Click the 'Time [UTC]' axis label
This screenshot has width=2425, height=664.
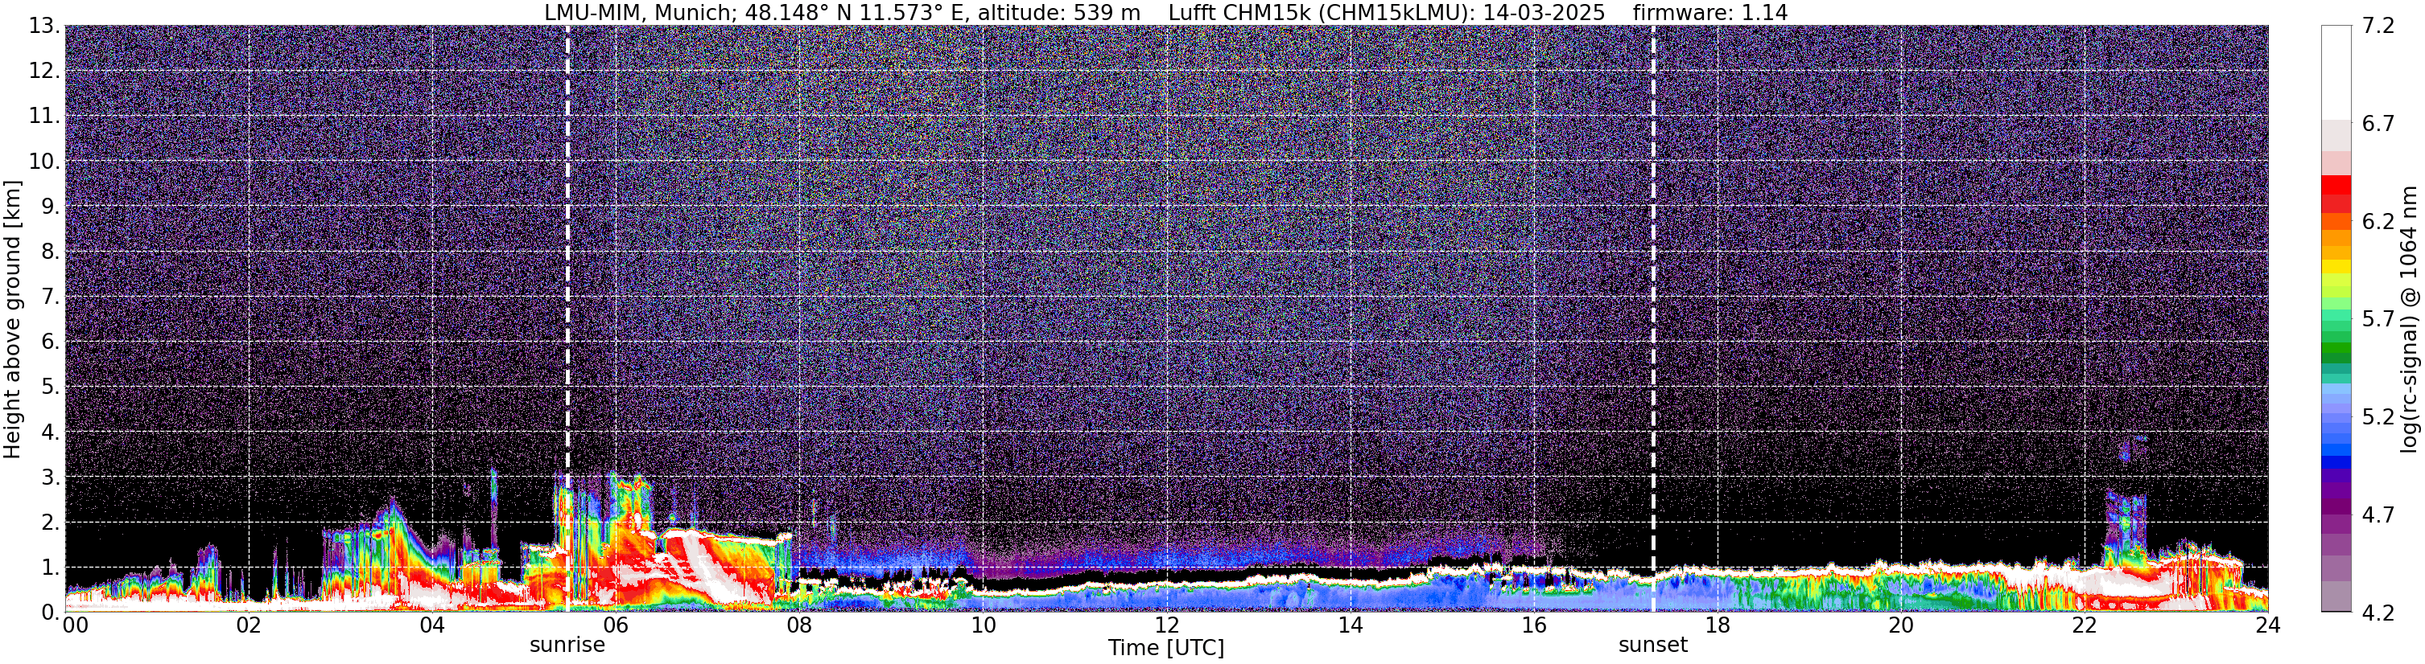point(1165,648)
